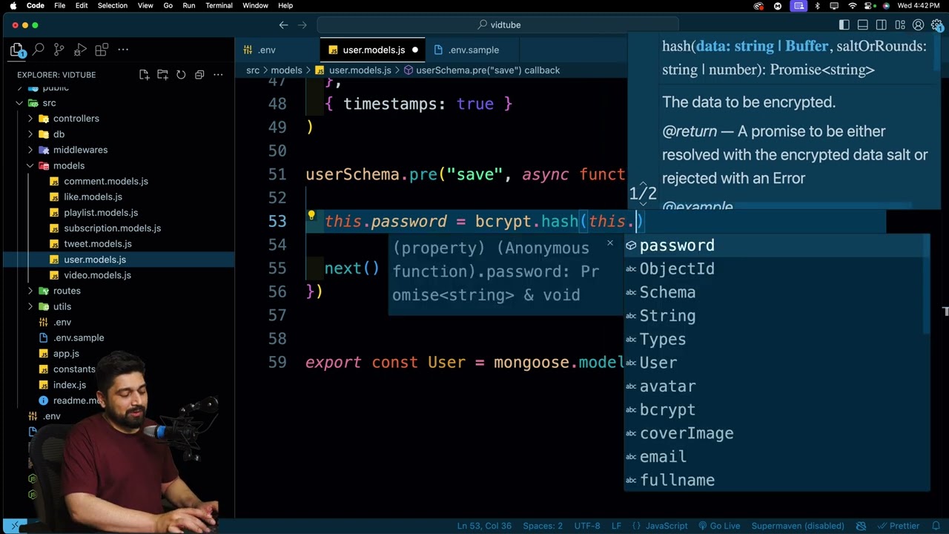Toggle the bottom panel layout
The height and width of the screenshot is (534, 949).
pos(863,25)
